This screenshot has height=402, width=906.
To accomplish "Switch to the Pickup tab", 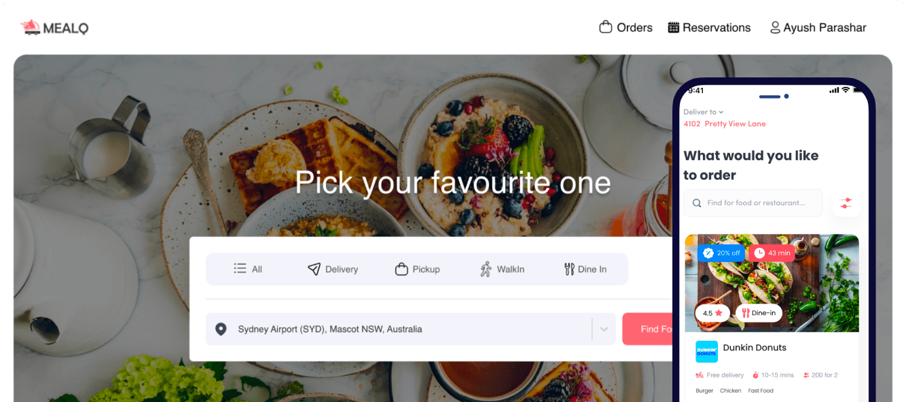I will coord(418,269).
